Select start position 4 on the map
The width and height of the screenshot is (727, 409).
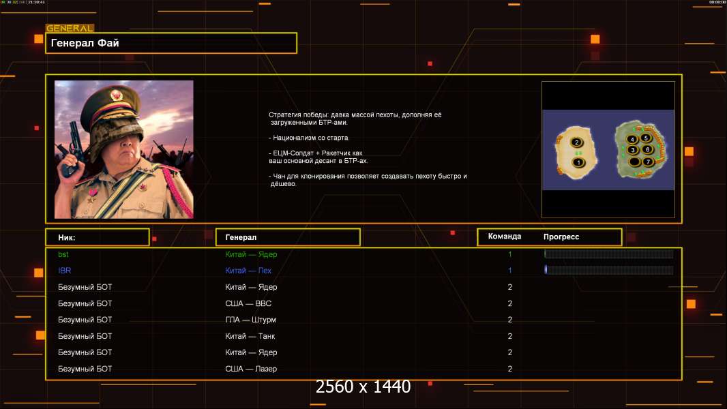tap(632, 139)
